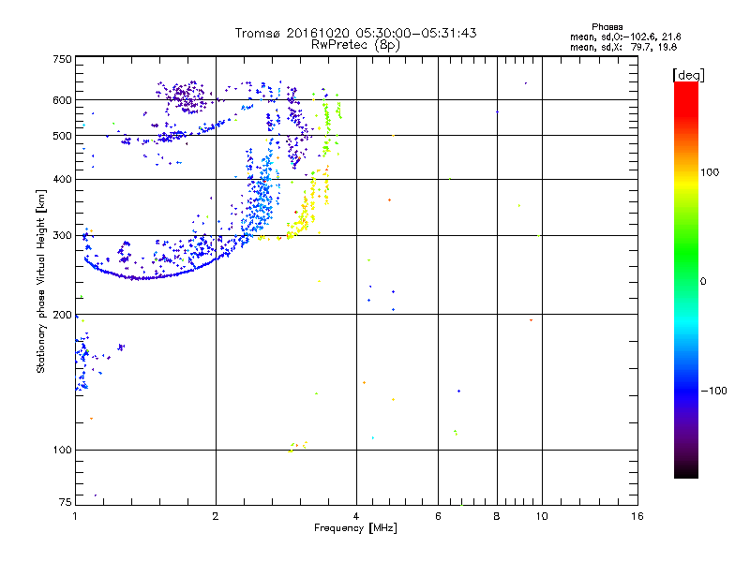750x562 pixels.
Task: Click the color bar's '-100' tick label
Action: coord(714,391)
